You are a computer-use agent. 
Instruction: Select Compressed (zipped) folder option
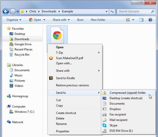pos(128,93)
